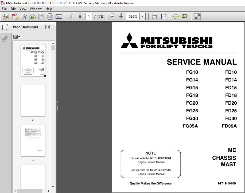This screenshot has height=193, width=245.
Task: Open the File menu
Action: (4, 9)
